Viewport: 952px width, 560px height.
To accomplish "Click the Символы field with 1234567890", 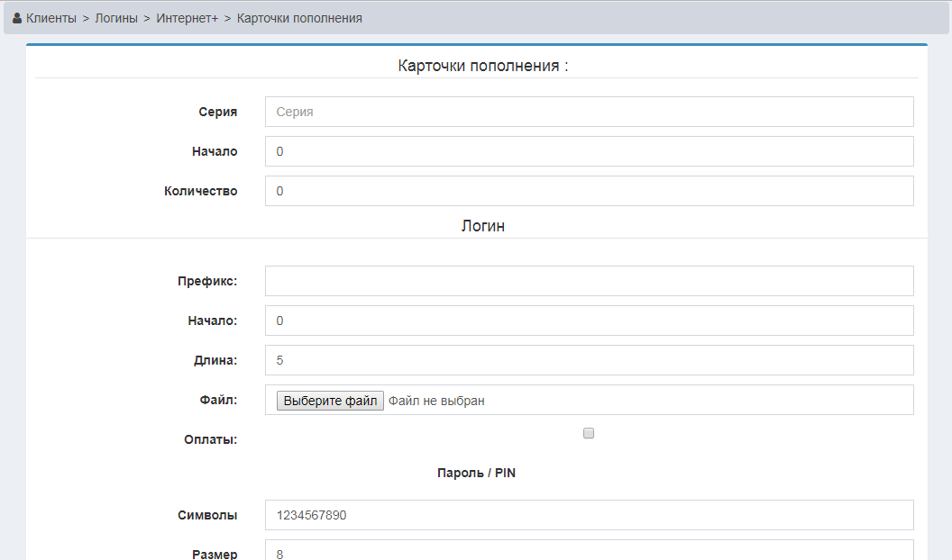I will click(589, 515).
